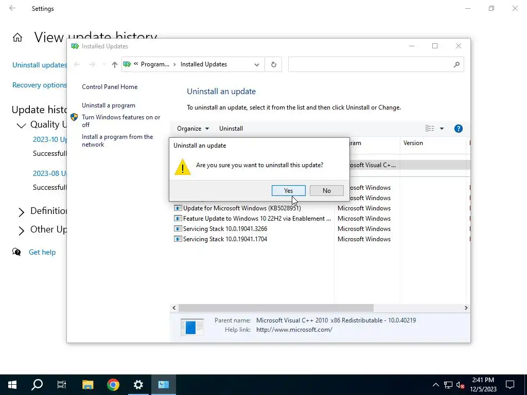Click horizontal scrollbar right arrow
The width and height of the screenshot is (527, 395).
click(x=466, y=308)
